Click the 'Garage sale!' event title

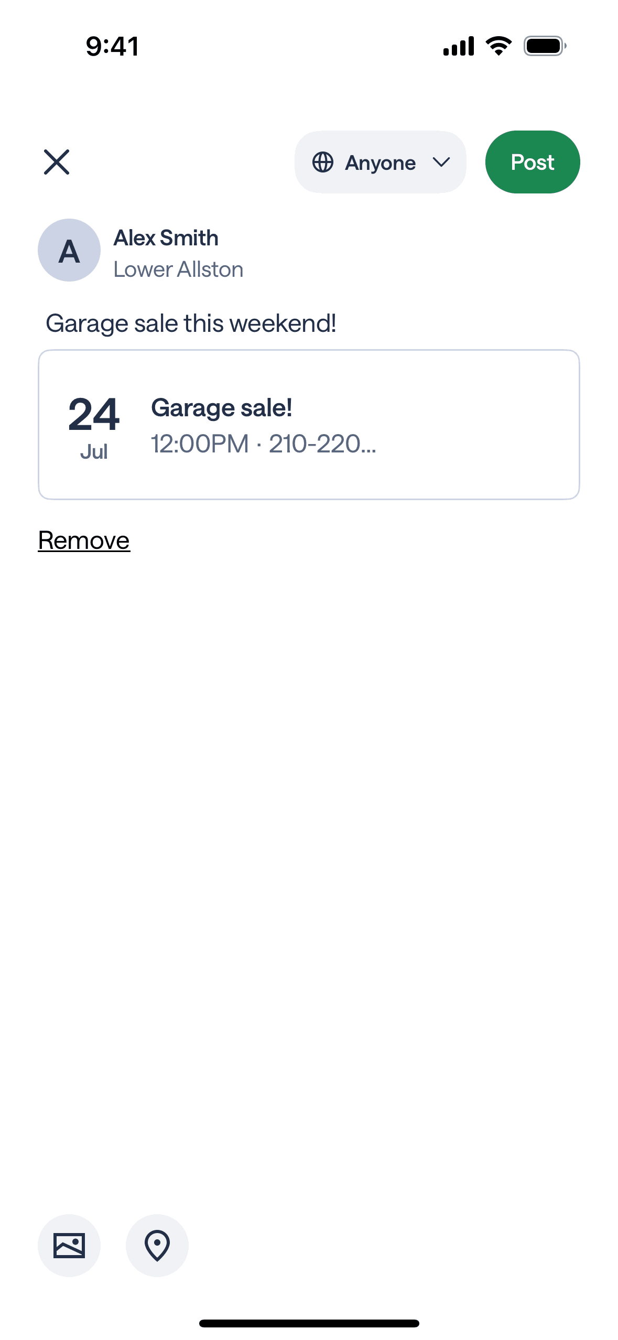click(x=221, y=408)
